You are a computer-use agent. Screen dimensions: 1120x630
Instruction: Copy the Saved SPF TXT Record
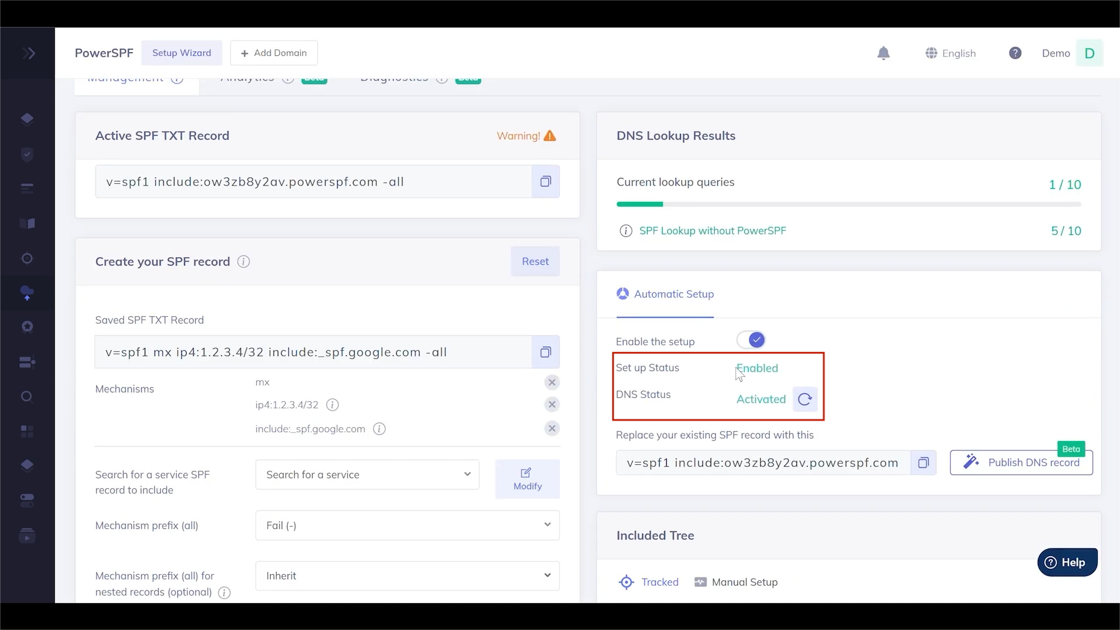[x=546, y=352]
